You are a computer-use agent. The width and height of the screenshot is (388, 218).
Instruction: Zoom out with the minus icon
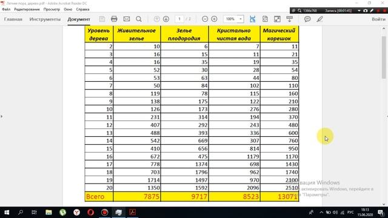[x=205, y=19]
